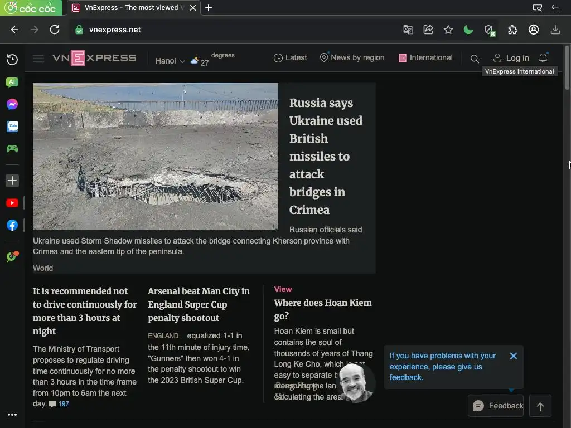Viewport: 571px width, 428px height.
Task: Open the notifications bell
Action: click(543, 57)
